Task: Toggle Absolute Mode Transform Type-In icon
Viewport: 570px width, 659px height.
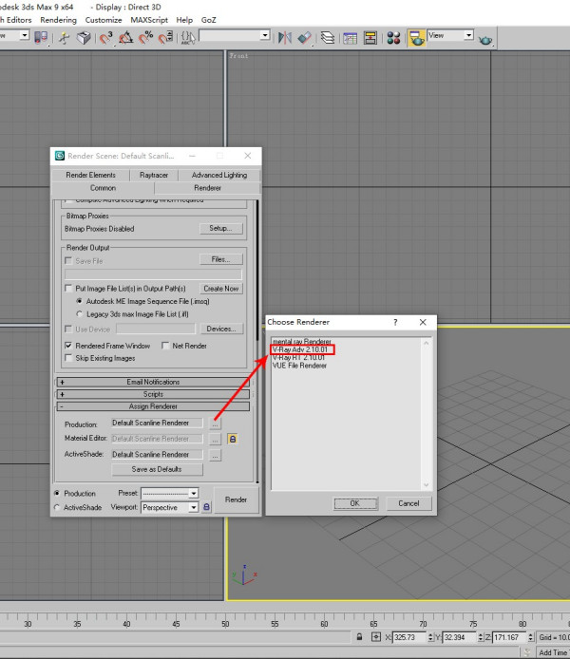Action: [x=376, y=637]
